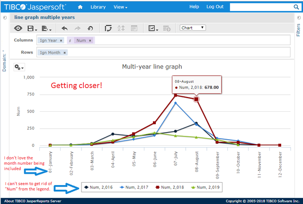Click the search magnifier icon
Image resolution: width=303 pixels, height=204 pixels.
tap(296, 7)
